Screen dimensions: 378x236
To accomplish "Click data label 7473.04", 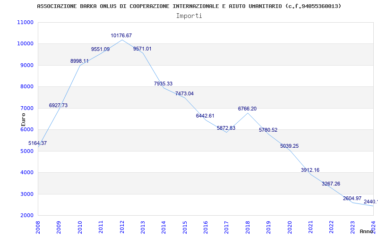I will pos(184,93).
